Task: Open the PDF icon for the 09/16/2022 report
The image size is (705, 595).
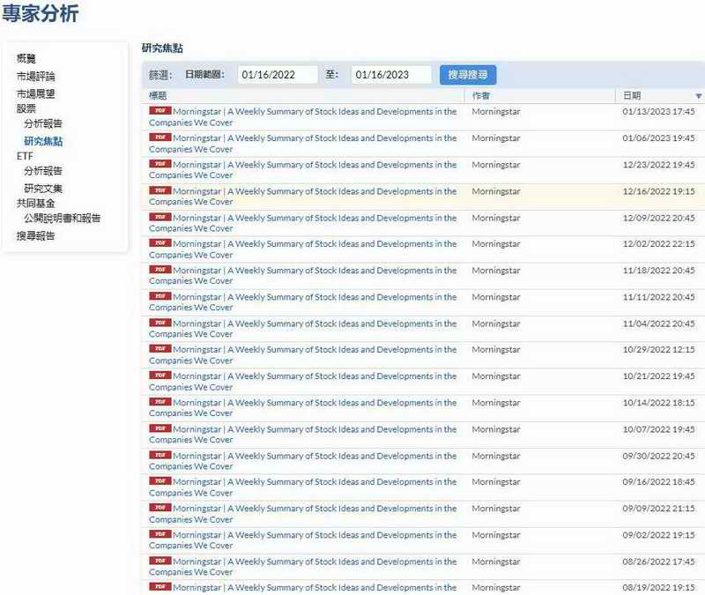Action: [160, 480]
